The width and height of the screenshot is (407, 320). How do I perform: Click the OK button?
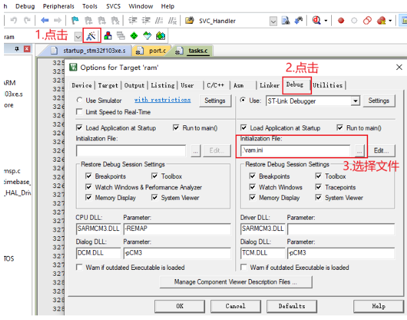tap(179, 306)
